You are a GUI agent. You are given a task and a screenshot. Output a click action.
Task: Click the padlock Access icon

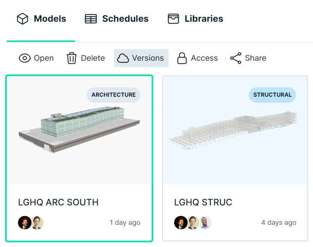coord(182,58)
